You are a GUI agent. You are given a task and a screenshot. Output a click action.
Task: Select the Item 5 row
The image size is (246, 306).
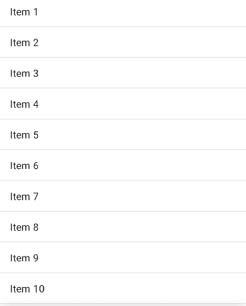click(123, 134)
